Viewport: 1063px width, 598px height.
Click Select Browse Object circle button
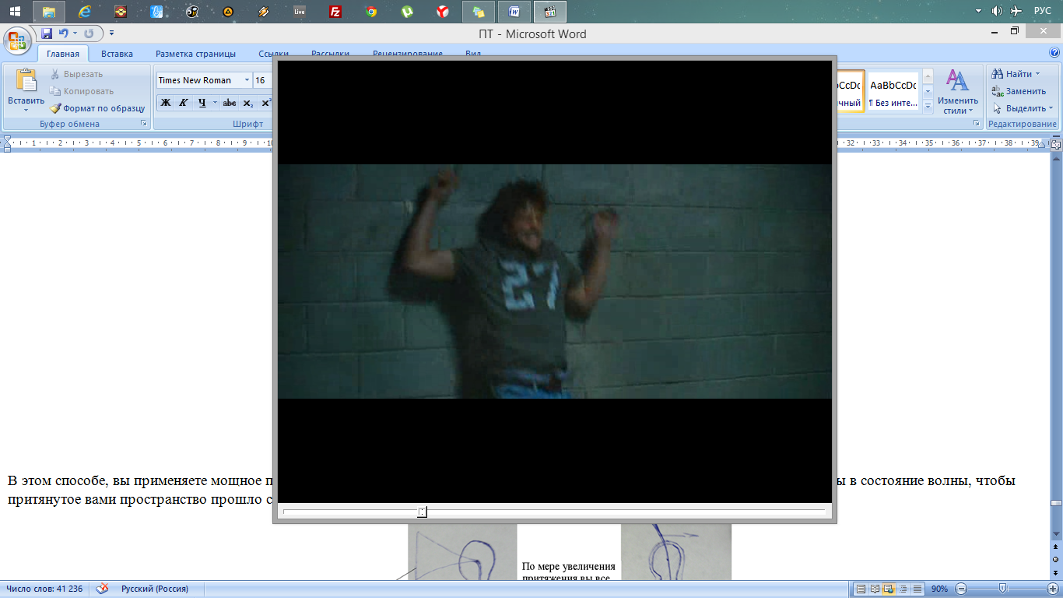[1056, 559]
